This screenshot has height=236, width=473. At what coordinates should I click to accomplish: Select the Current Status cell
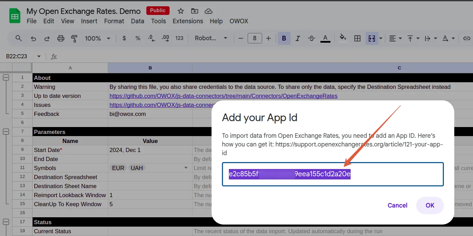pos(70,231)
